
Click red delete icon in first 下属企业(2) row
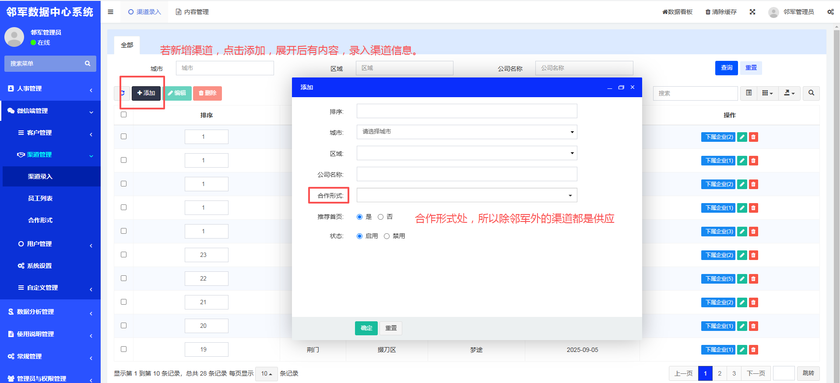753,137
